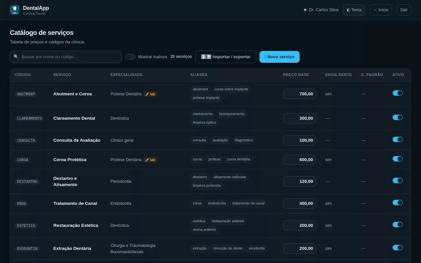Click the Preço Base column header
The height and width of the screenshot is (263, 421).
pos(296,75)
